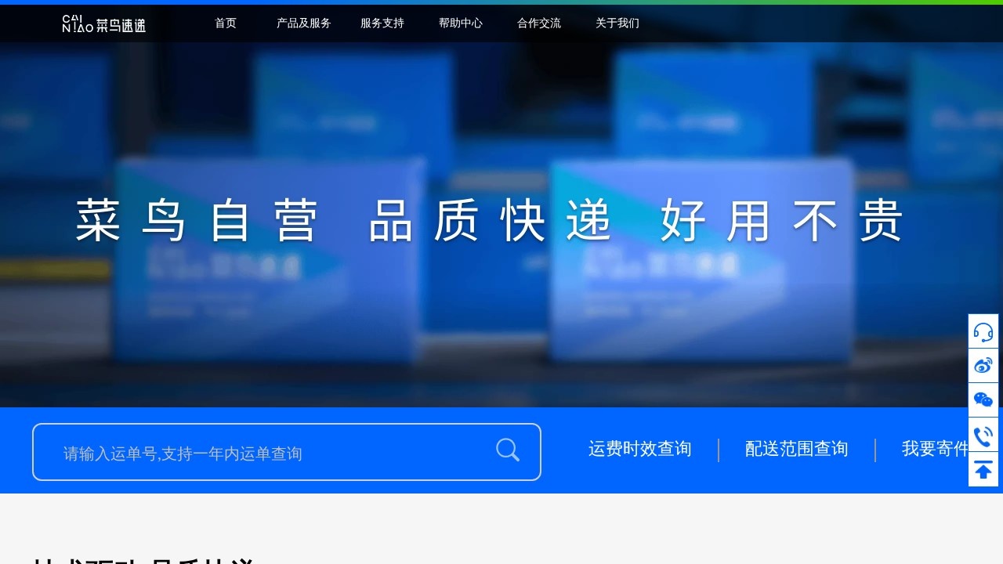The height and width of the screenshot is (564, 1003).
Task: Select the 我要寄件 link
Action: click(935, 449)
